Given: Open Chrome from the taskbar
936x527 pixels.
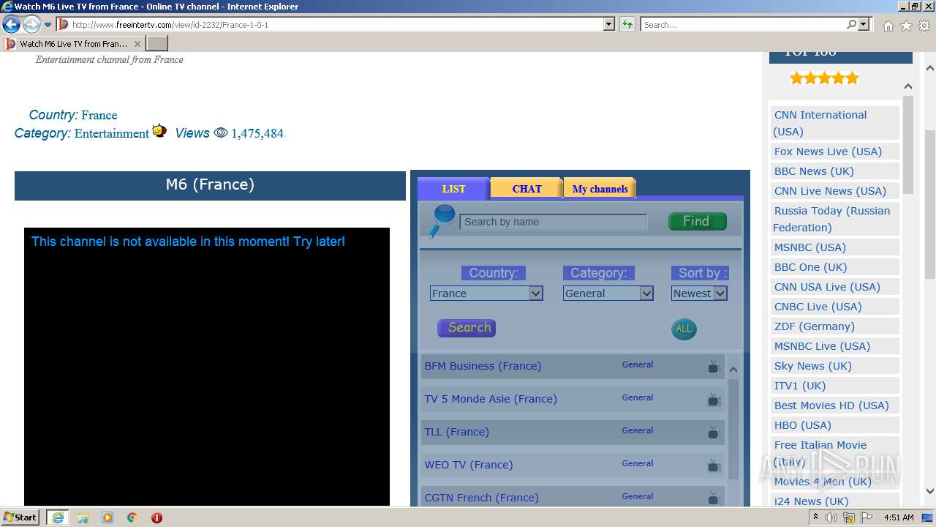Looking at the screenshot, I should [x=132, y=517].
